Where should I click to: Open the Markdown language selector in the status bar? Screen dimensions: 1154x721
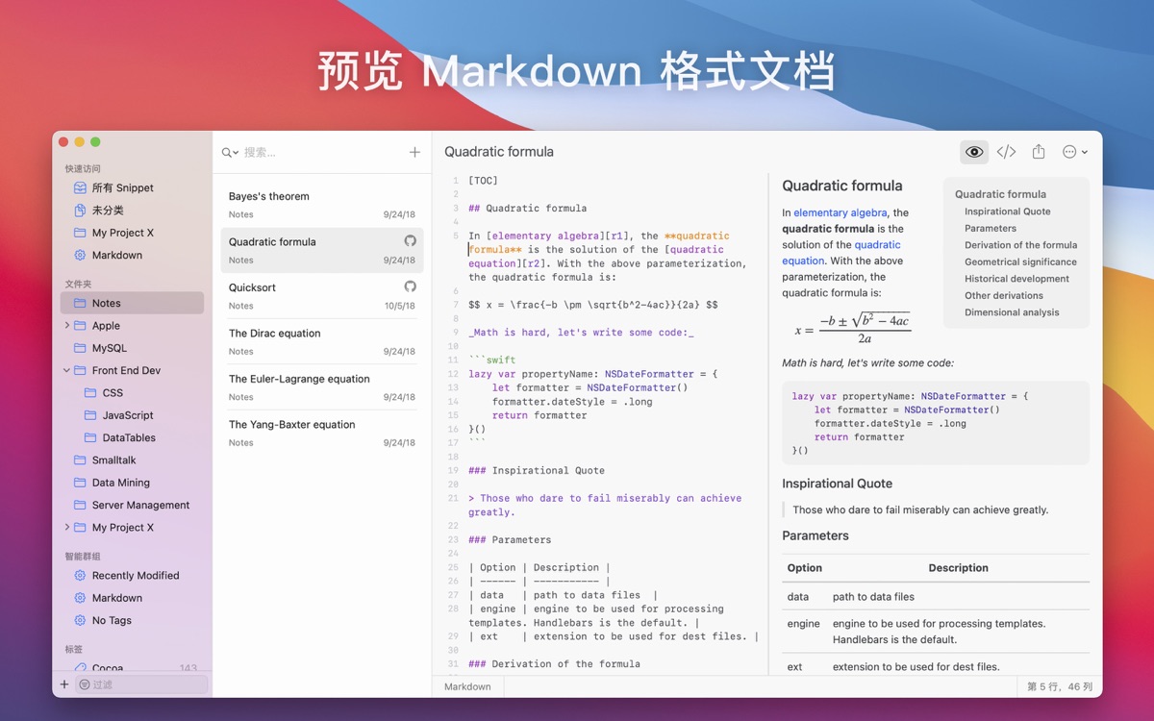click(x=467, y=686)
